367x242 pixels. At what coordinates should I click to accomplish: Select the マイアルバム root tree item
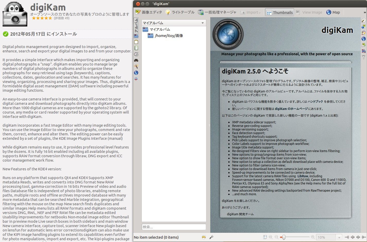pos(156,29)
